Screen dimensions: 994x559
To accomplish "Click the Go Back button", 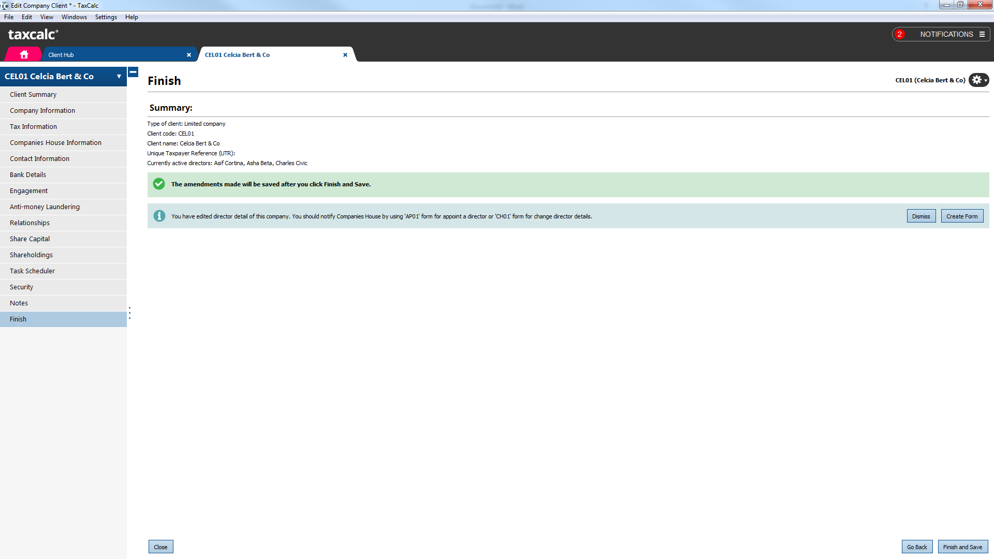I will pyautogui.click(x=917, y=547).
